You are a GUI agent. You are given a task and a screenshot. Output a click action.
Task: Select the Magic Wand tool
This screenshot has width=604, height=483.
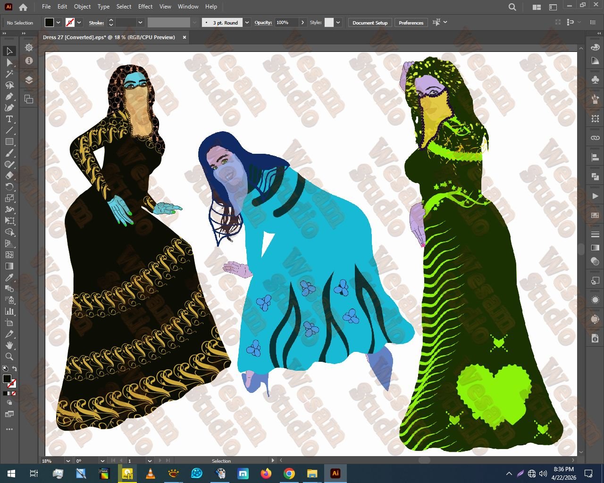coord(9,74)
